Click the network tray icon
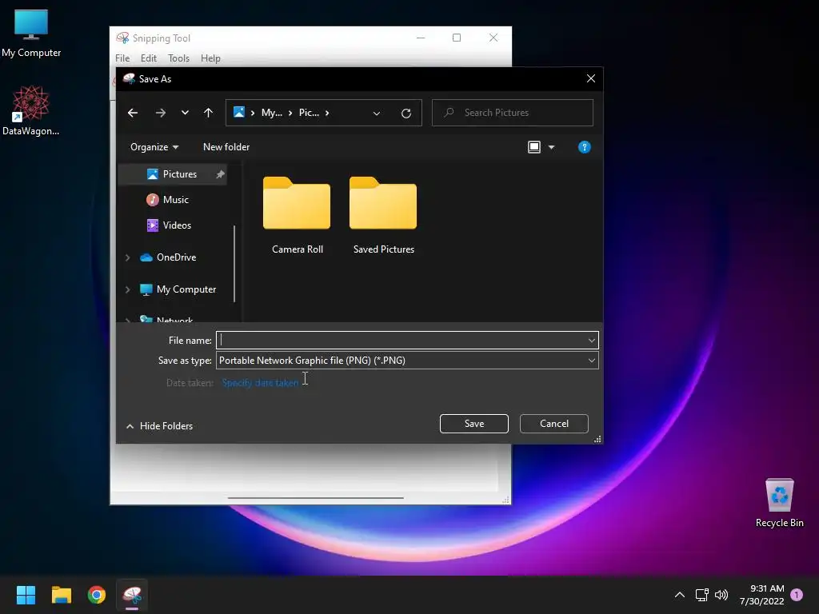This screenshot has height=614, width=819. tap(701, 595)
